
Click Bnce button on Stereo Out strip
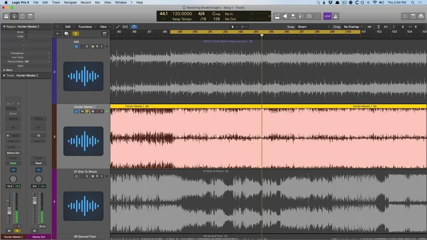pyautogui.click(x=42, y=226)
